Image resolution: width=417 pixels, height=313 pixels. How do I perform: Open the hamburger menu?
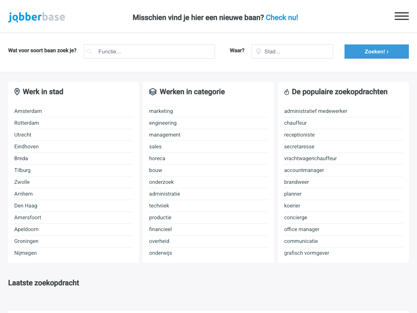pos(401,16)
